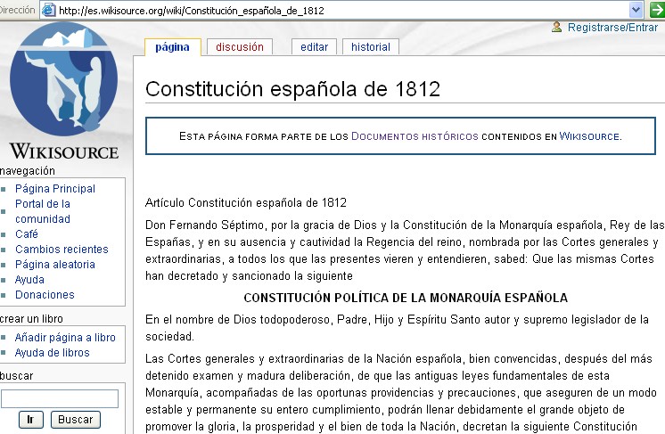This screenshot has width=665, height=434.
Task: Open Ayuda de libros
Action: click(x=53, y=353)
